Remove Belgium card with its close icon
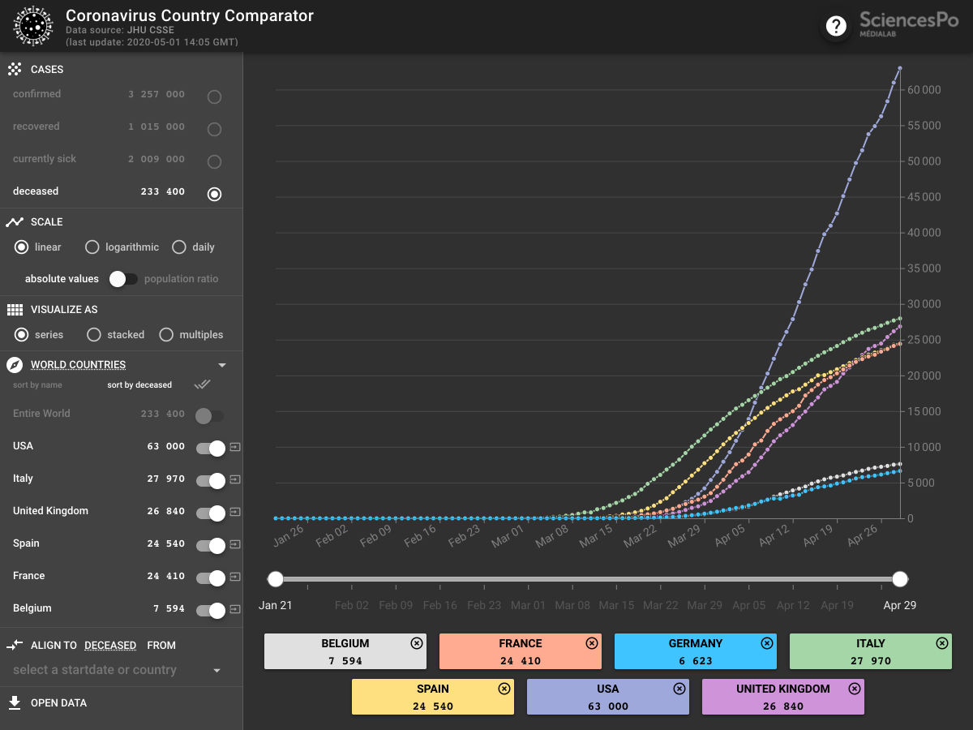The width and height of the screenshot is (973, 730). (x=417, y=643)
